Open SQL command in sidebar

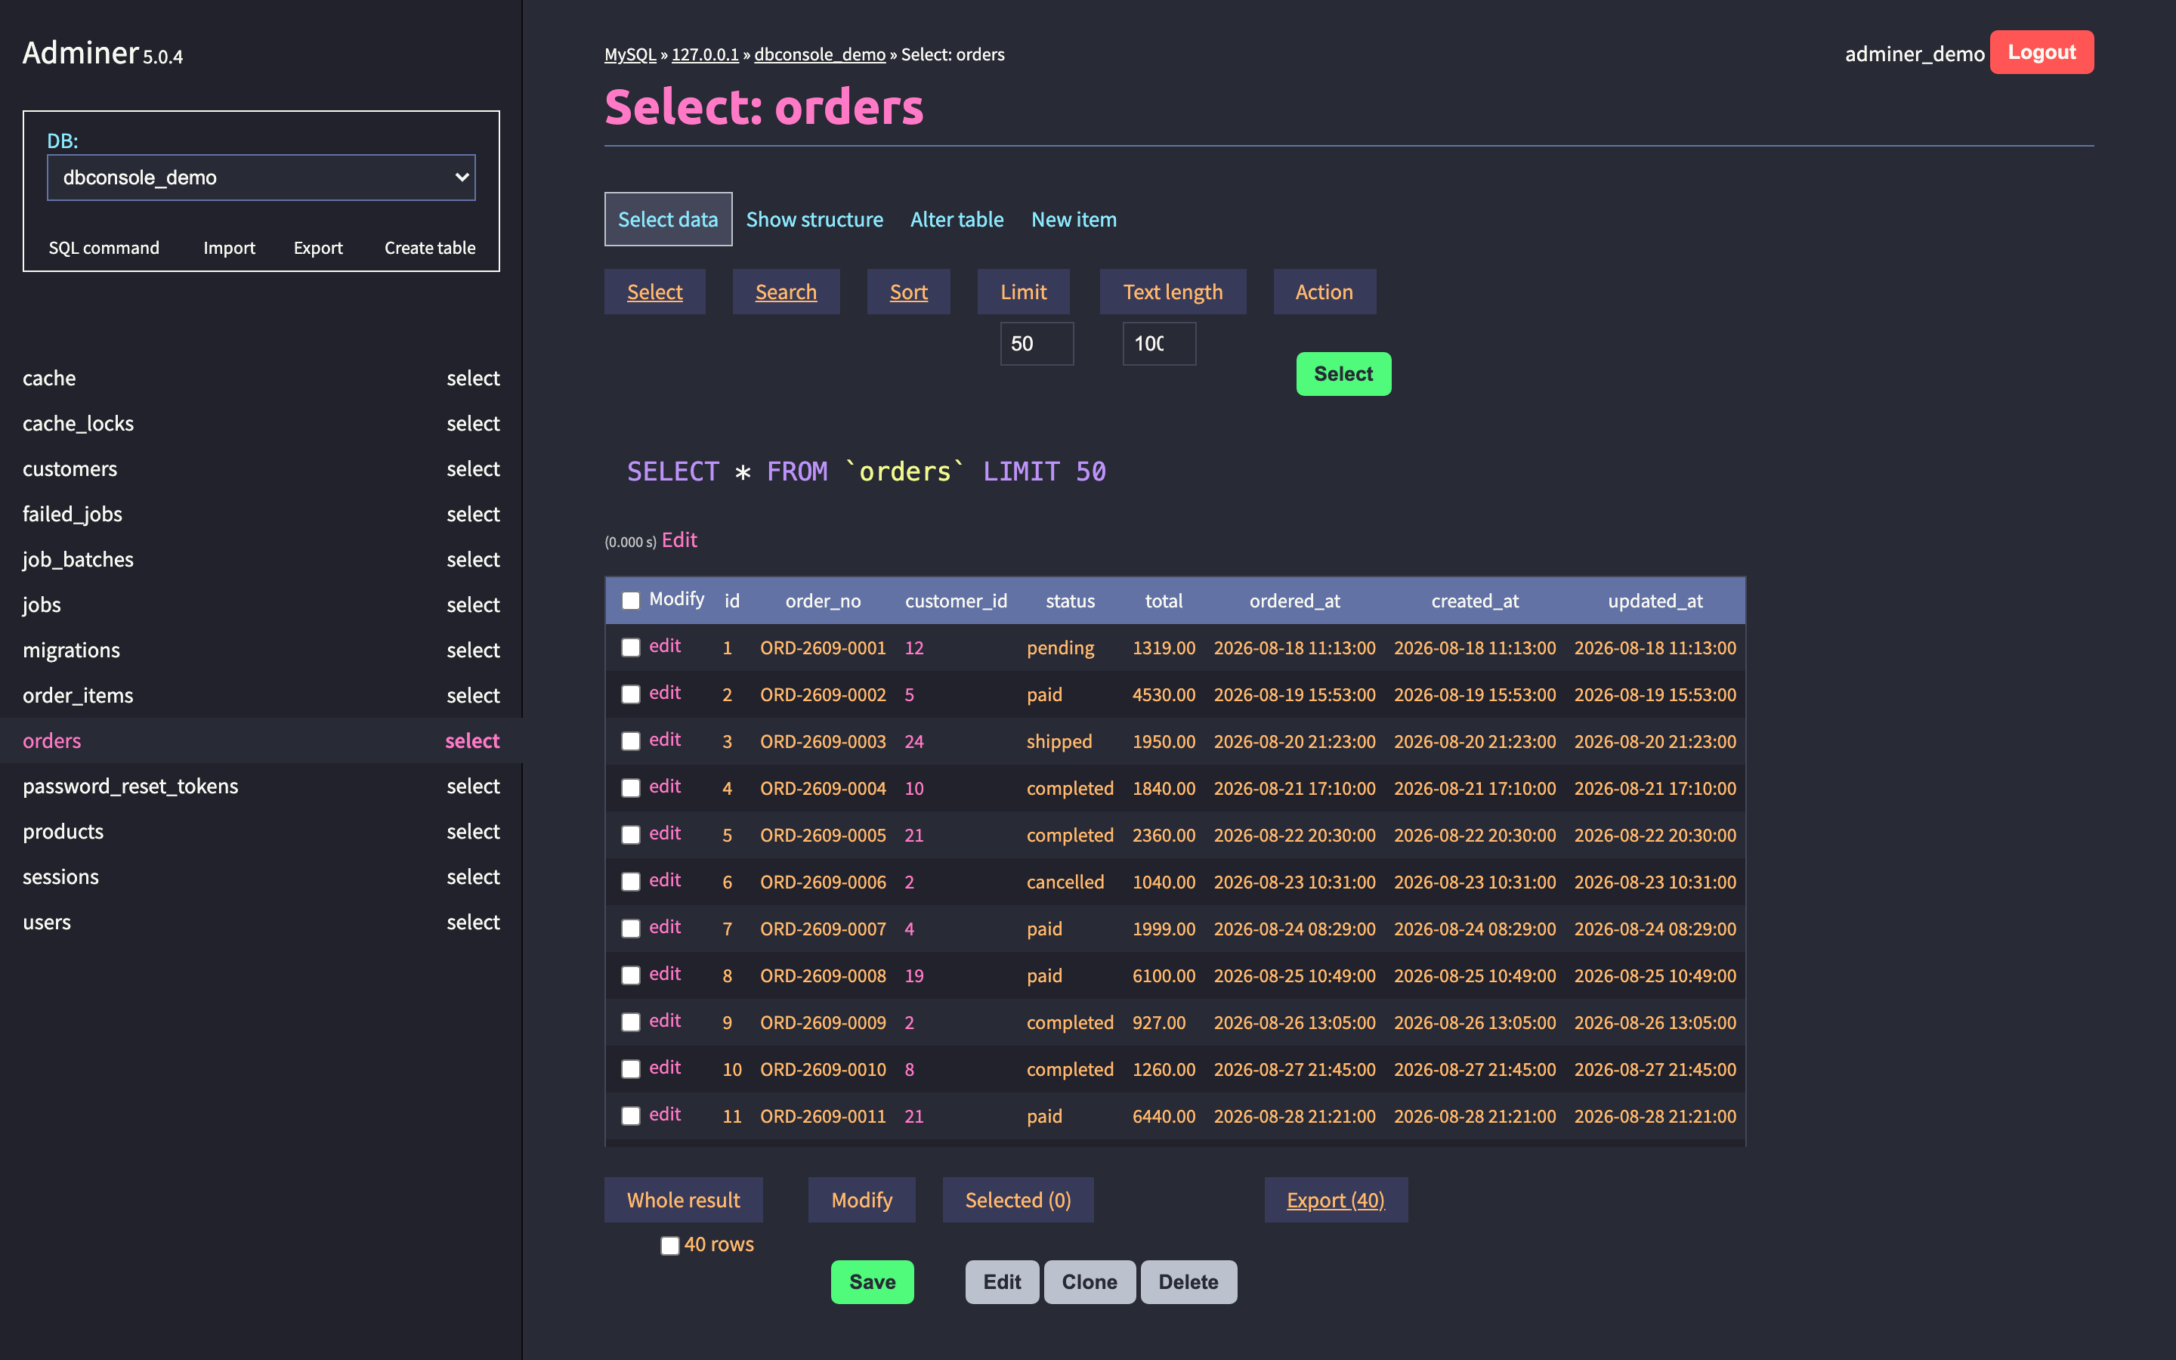pos(104,247)
